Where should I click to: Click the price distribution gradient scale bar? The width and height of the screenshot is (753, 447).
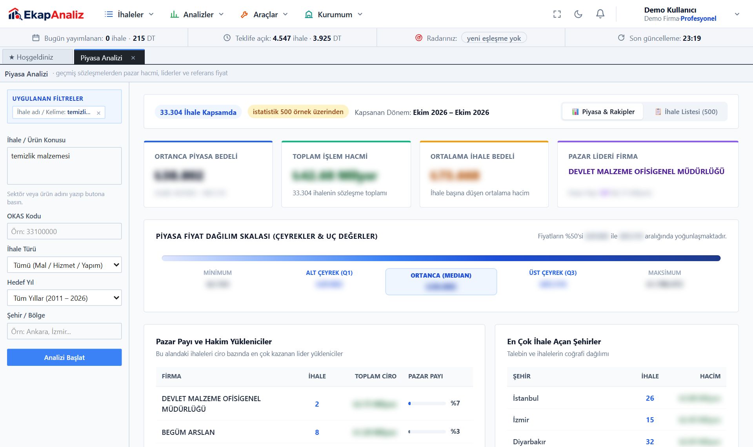point(441,258)
